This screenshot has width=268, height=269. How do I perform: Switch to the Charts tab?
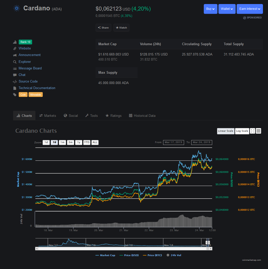[x=24, y=116]
